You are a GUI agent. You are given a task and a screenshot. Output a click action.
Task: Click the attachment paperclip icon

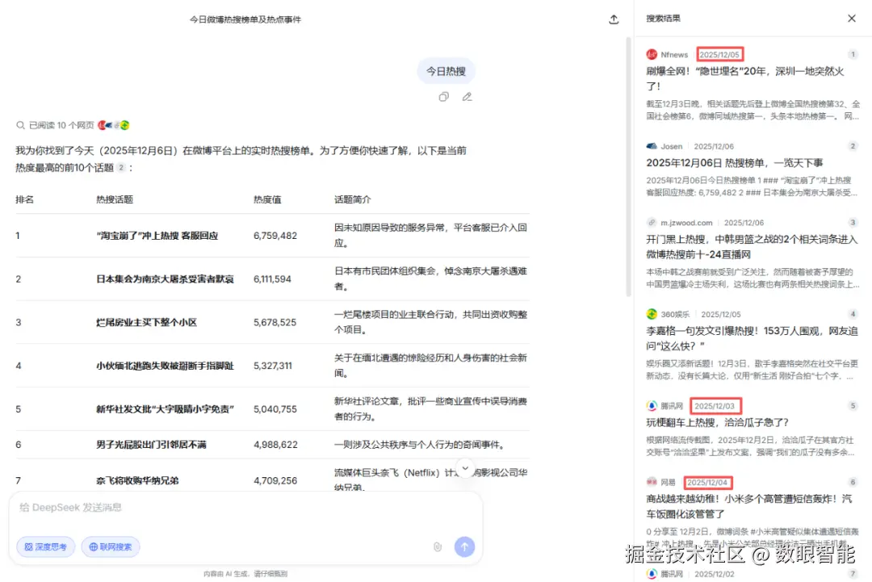438,547
